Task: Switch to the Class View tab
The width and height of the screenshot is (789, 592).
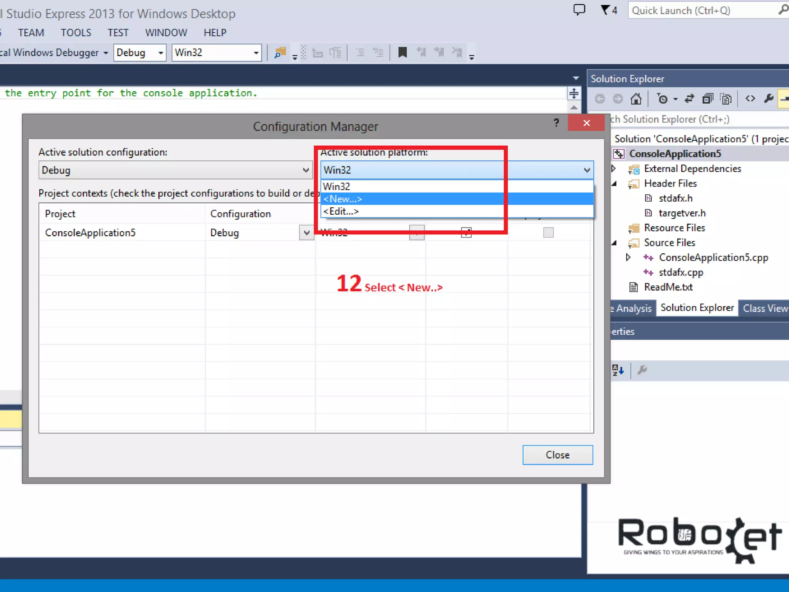Action: click(x=765, y=308)
